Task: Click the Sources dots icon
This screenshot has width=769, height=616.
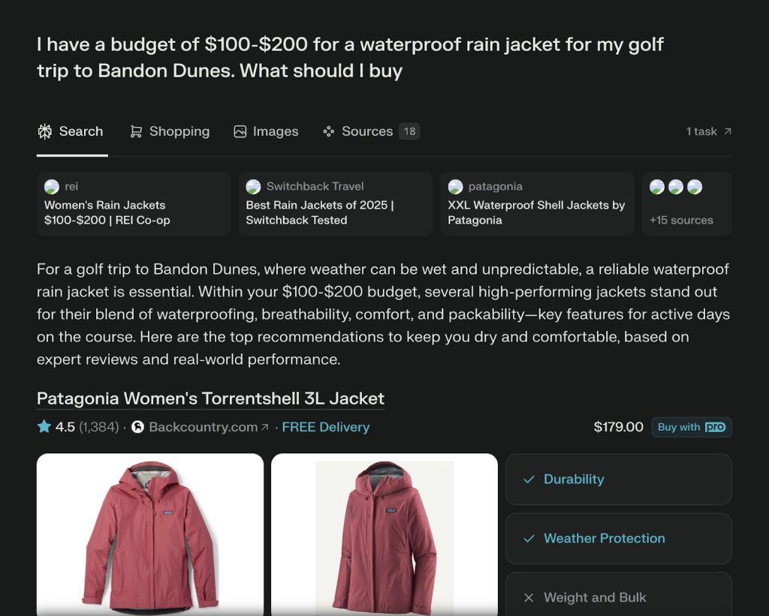Action: (x=329, y=131)
